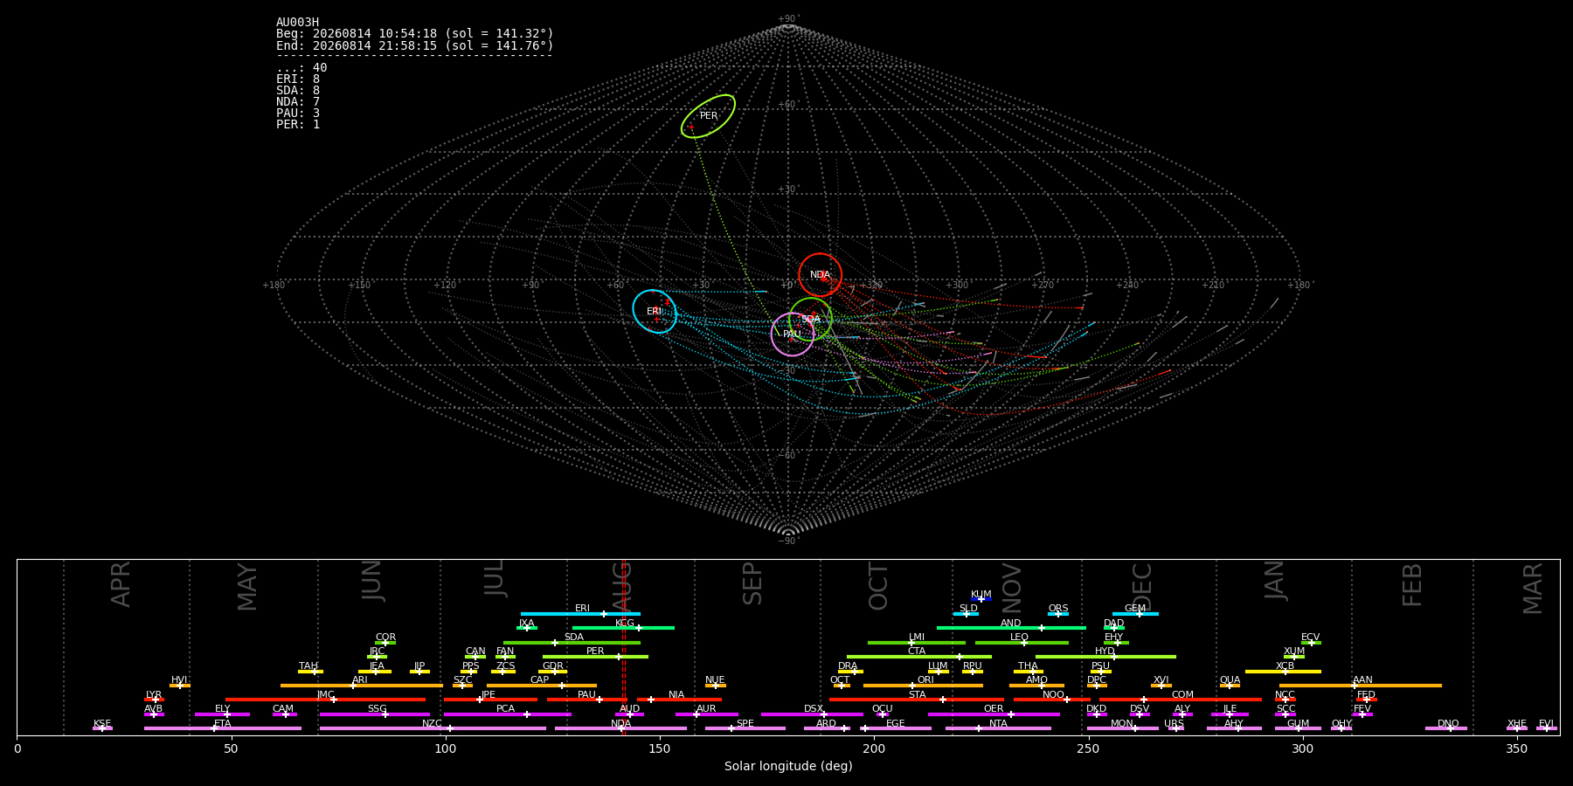
Task: Click the OER shower bar in the timeline
Action: click(x=994, y=714)
